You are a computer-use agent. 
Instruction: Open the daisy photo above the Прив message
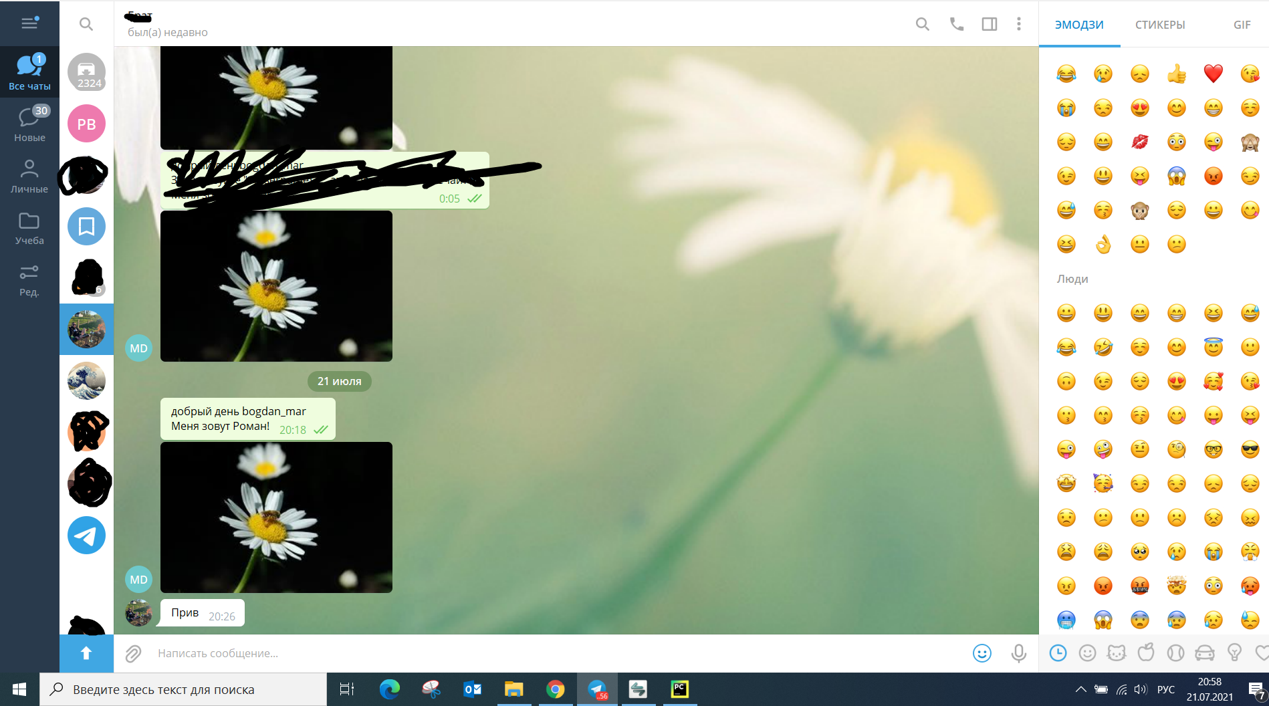pos(276,517)
